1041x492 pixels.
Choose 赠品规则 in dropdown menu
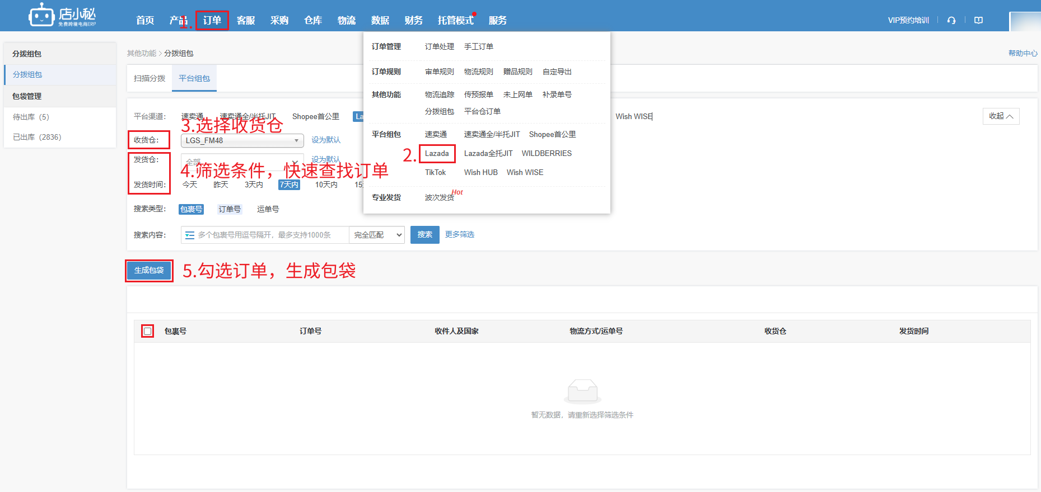518,72
